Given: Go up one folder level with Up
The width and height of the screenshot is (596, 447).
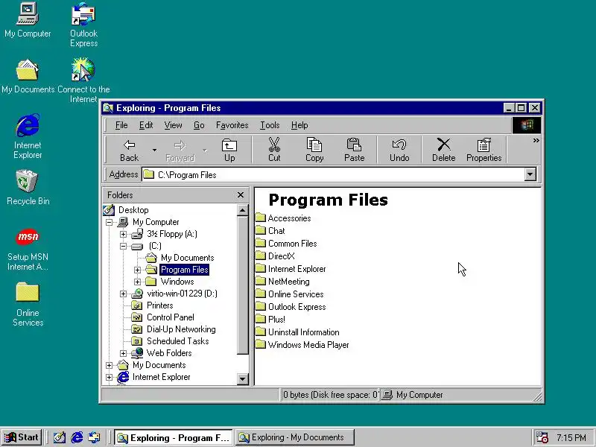Looking at the screenshot, I should coord(229,150).
